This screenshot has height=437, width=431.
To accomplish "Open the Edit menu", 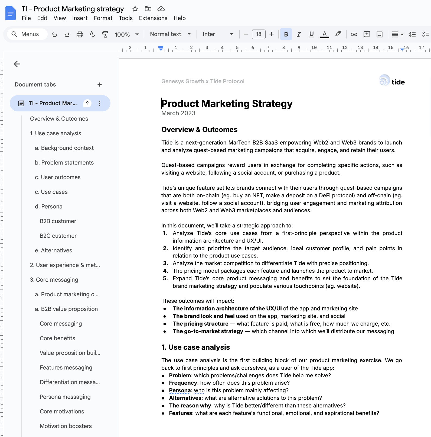I will click(x=42, y=18).
